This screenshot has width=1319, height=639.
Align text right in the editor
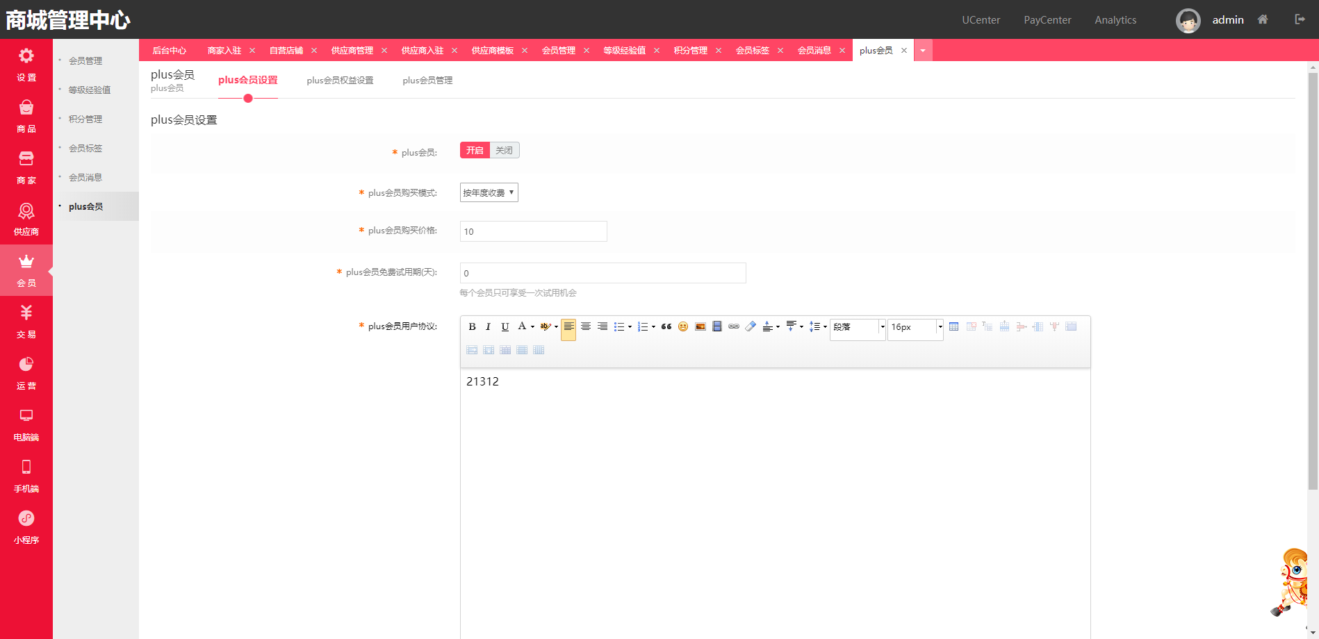[x=603, y=326]
